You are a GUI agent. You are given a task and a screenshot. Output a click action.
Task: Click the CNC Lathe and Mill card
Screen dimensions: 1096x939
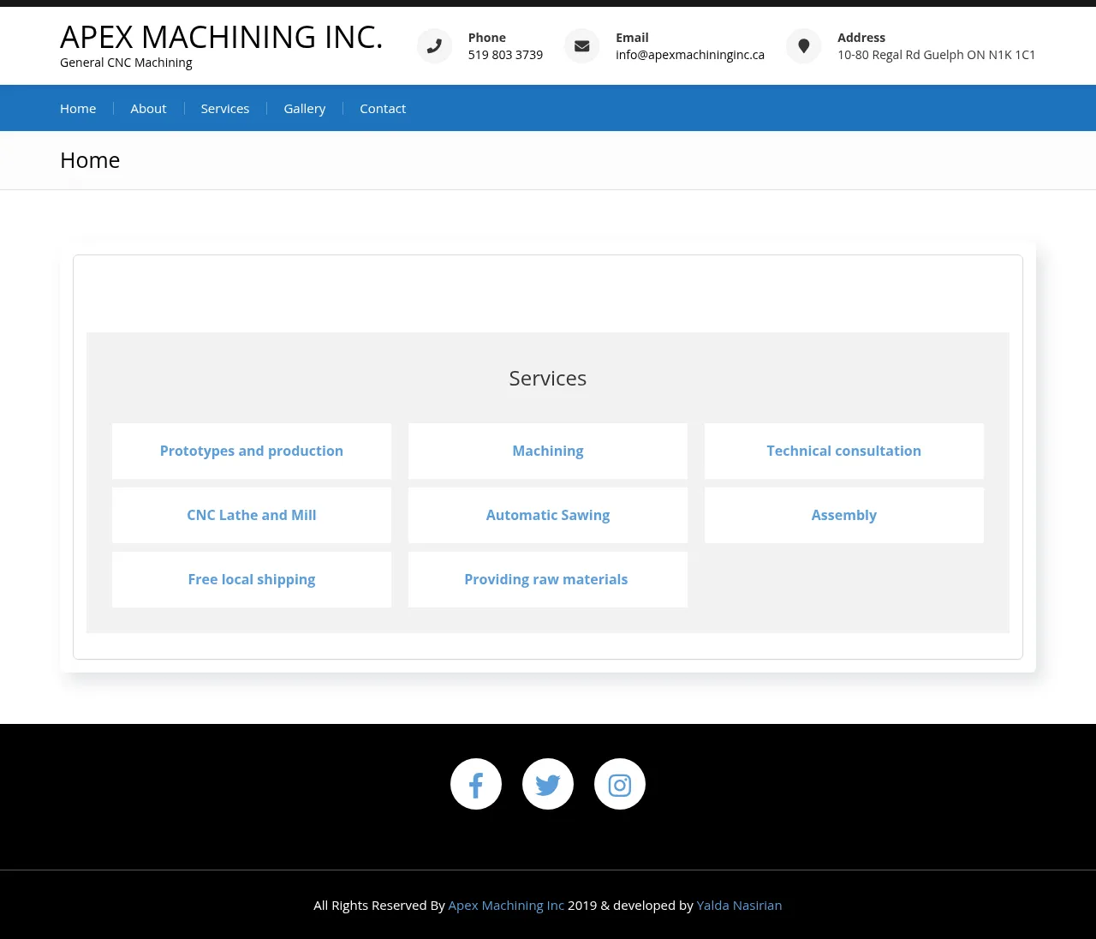coord(252,516)
